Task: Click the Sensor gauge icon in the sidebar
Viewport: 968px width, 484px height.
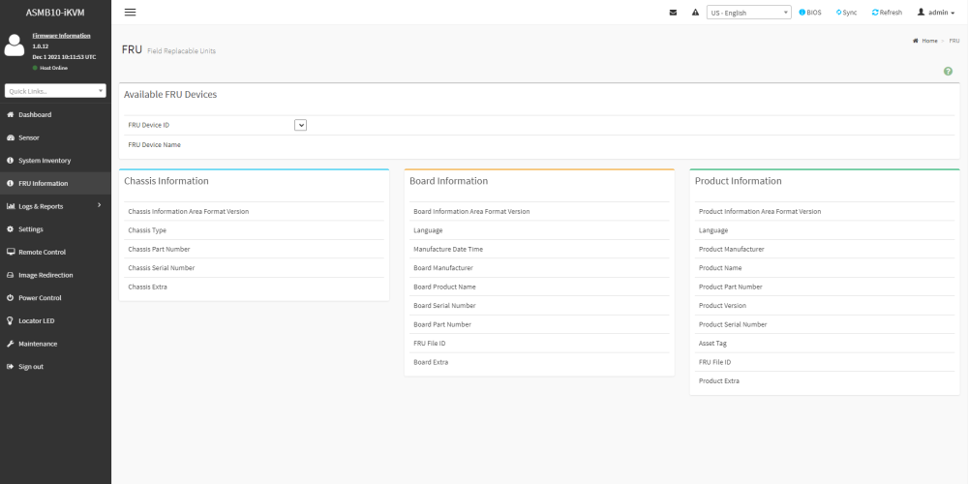Action: (11, 137)
